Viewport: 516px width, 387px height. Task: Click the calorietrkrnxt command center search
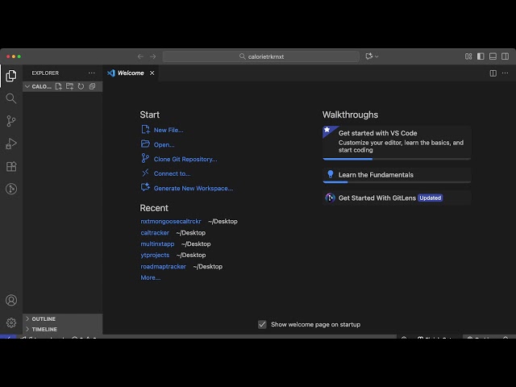click(261, 56)
